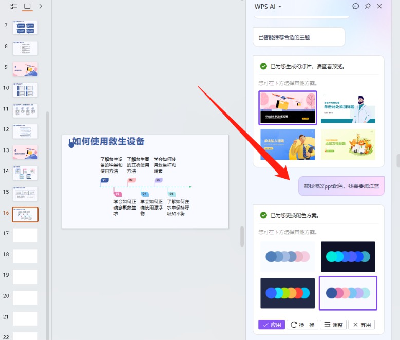Click the 04 timeline marker on slide
The image size is (400, 340).
(x=144, y=194)
